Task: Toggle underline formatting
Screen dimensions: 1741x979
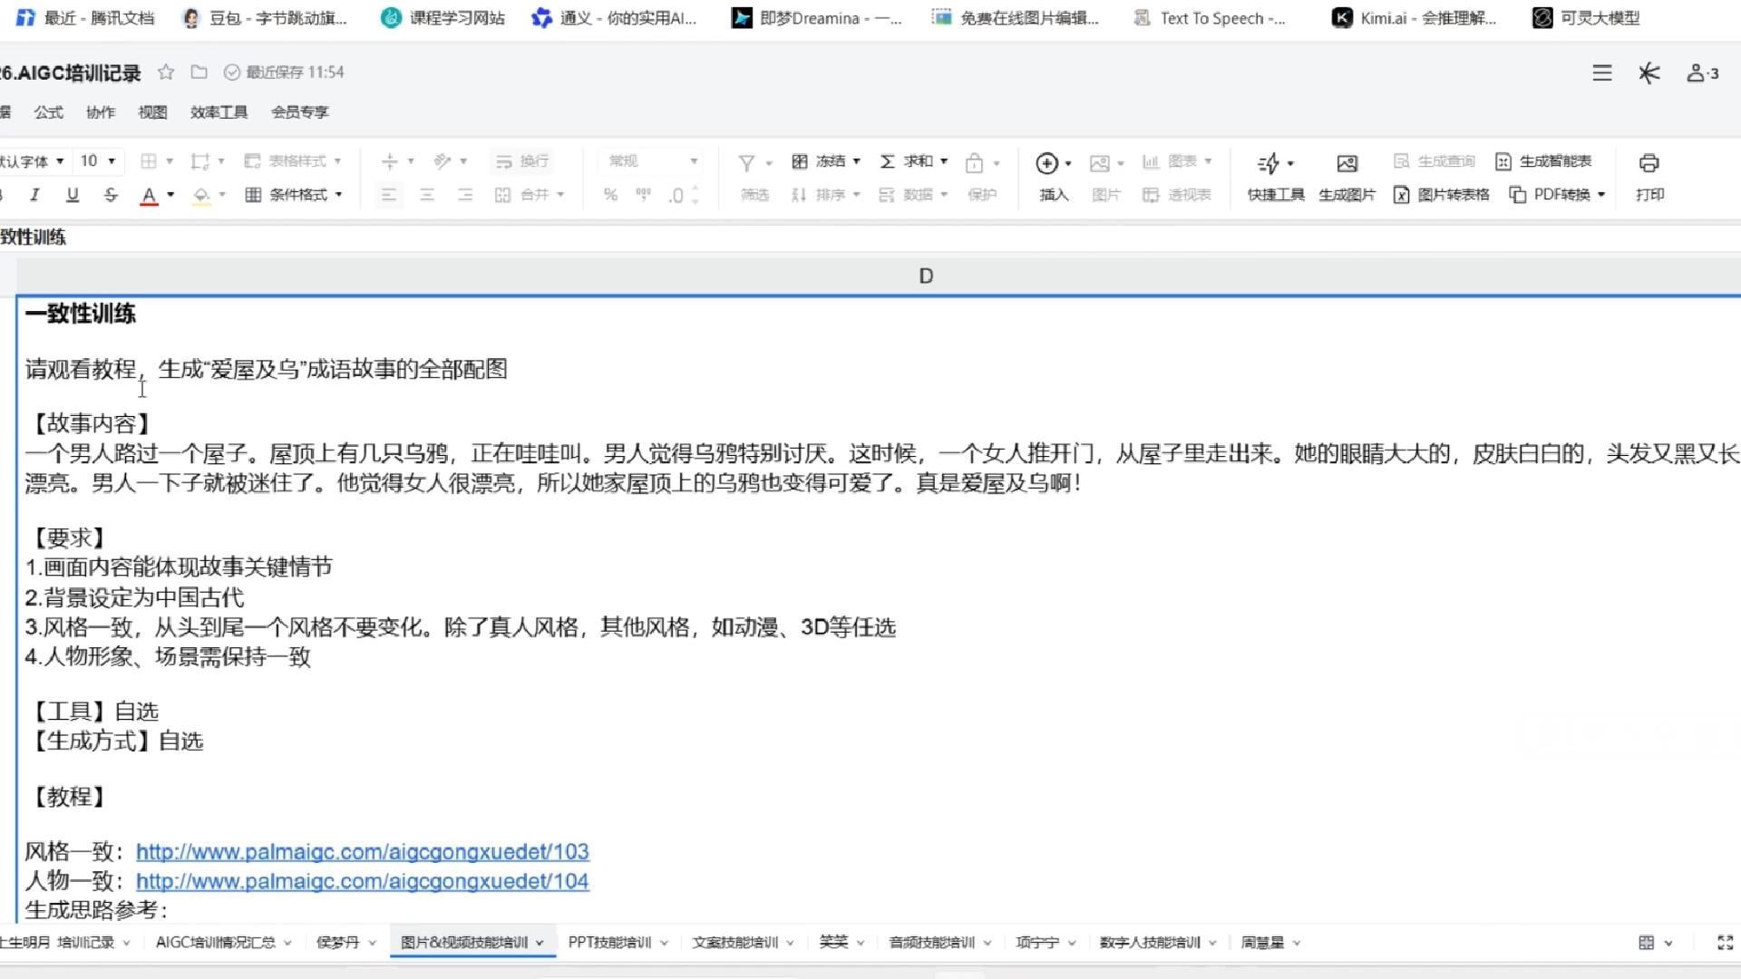Action: 73,194
